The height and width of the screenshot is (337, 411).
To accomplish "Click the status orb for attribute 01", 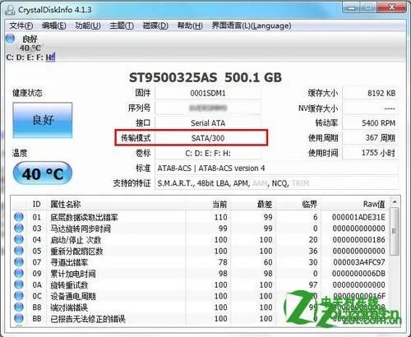I will [x=19, y=217].
